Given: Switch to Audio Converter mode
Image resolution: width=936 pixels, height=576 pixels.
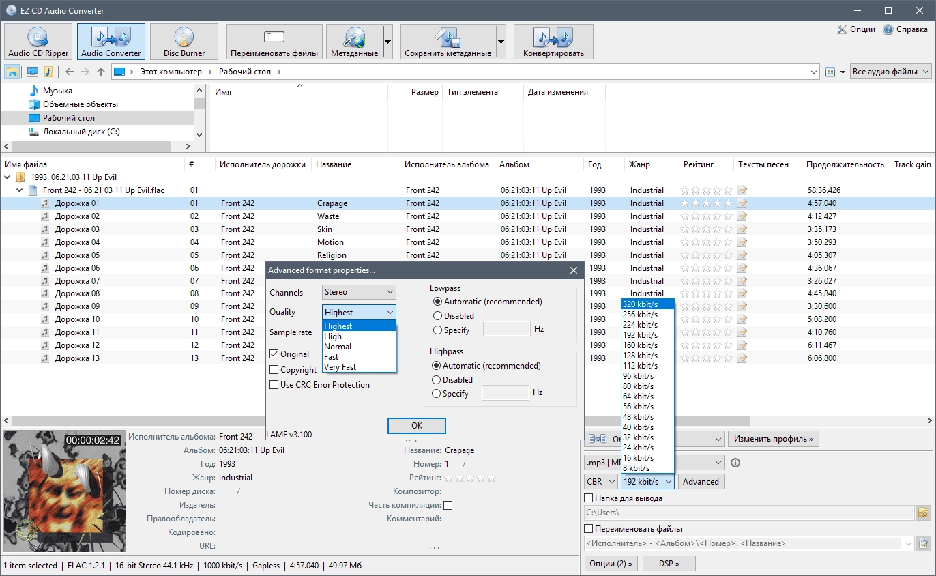Looking at the screenshot, I should tap(111, 42).
